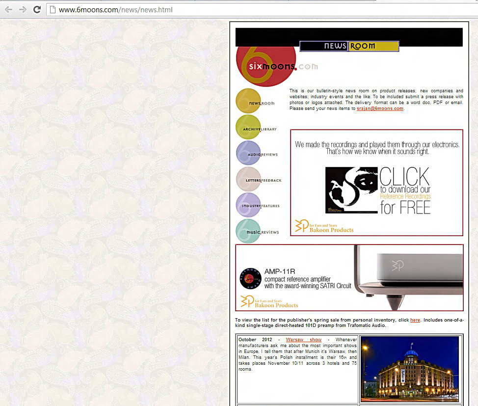Click the page icon in address bar
Image resolution: width=478 pixels, height=406 pixels.
tap(53, 10)
